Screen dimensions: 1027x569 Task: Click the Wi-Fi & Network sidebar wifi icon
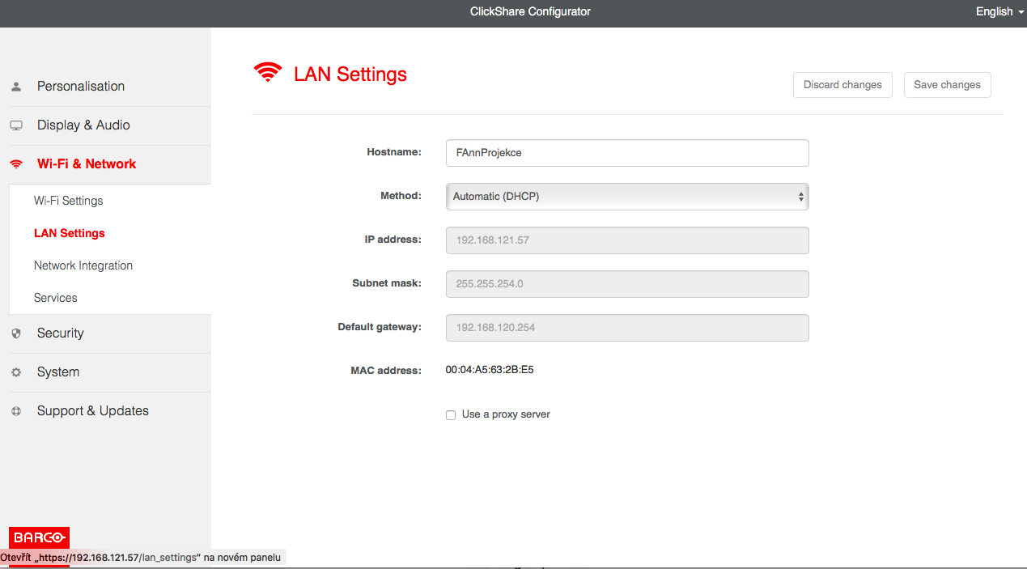[16, 164]
